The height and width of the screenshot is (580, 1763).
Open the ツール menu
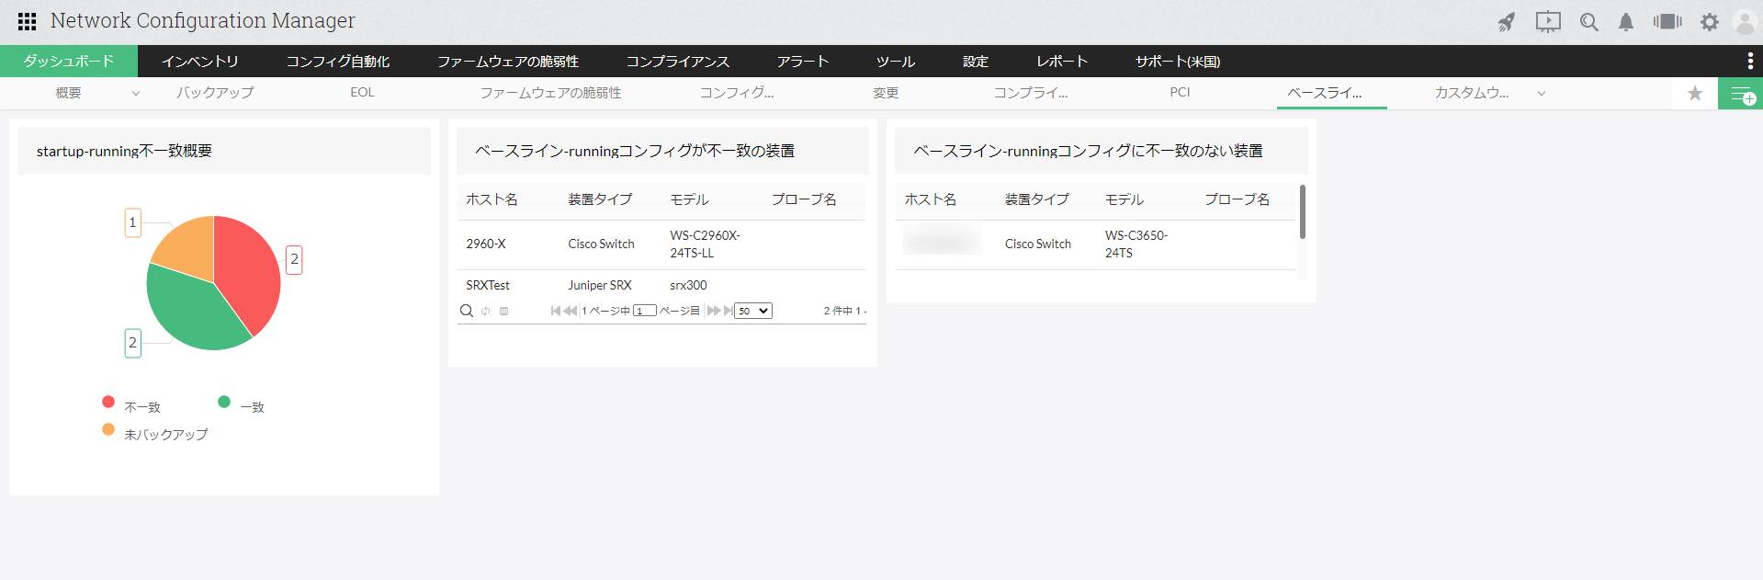coord(896,61)
